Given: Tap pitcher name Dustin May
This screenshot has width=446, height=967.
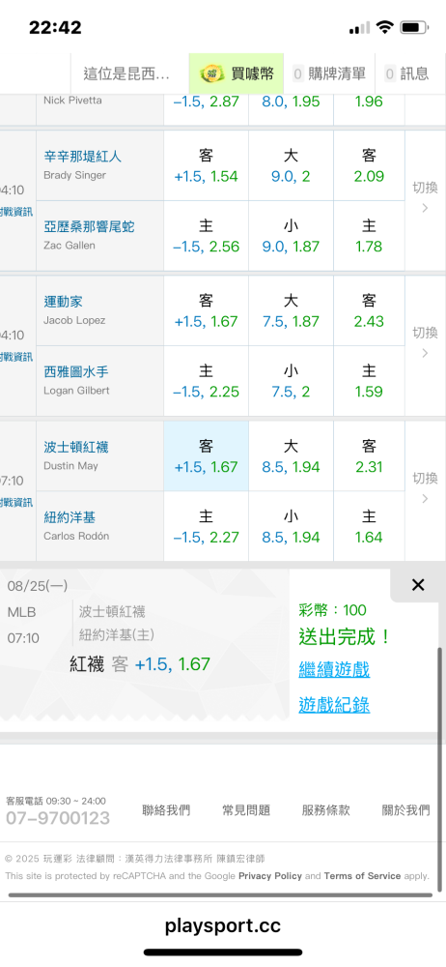Looking at the screenshot, I should [70, 466].
